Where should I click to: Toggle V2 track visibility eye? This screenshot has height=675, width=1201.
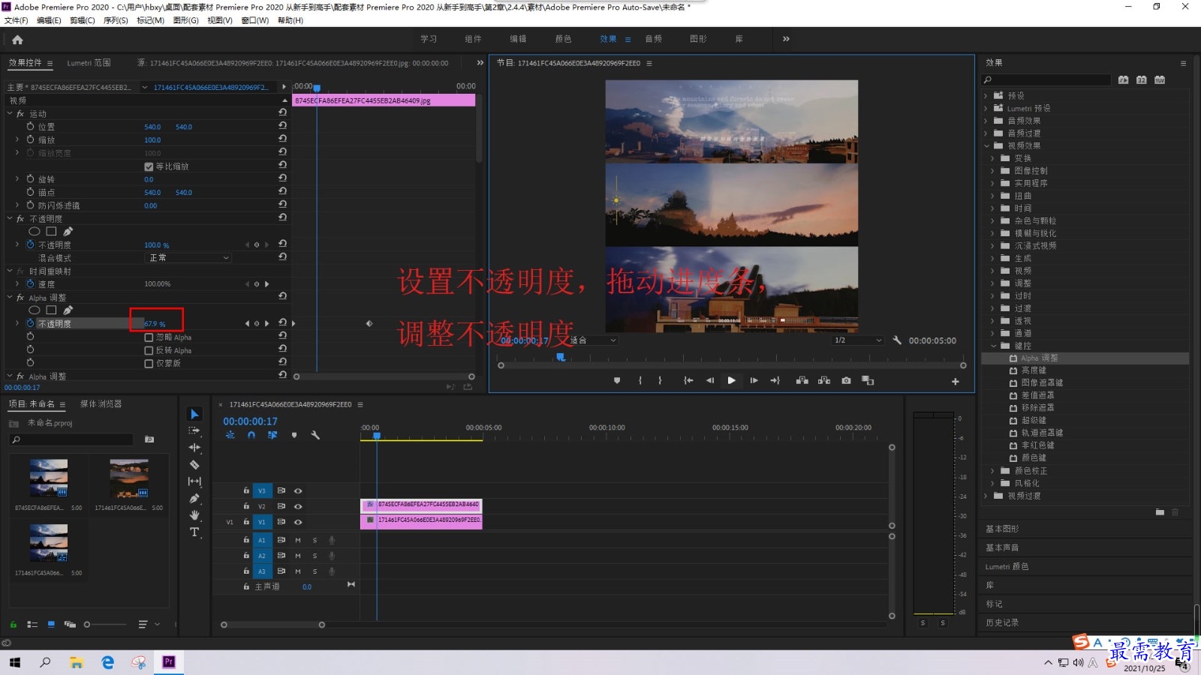298,506
